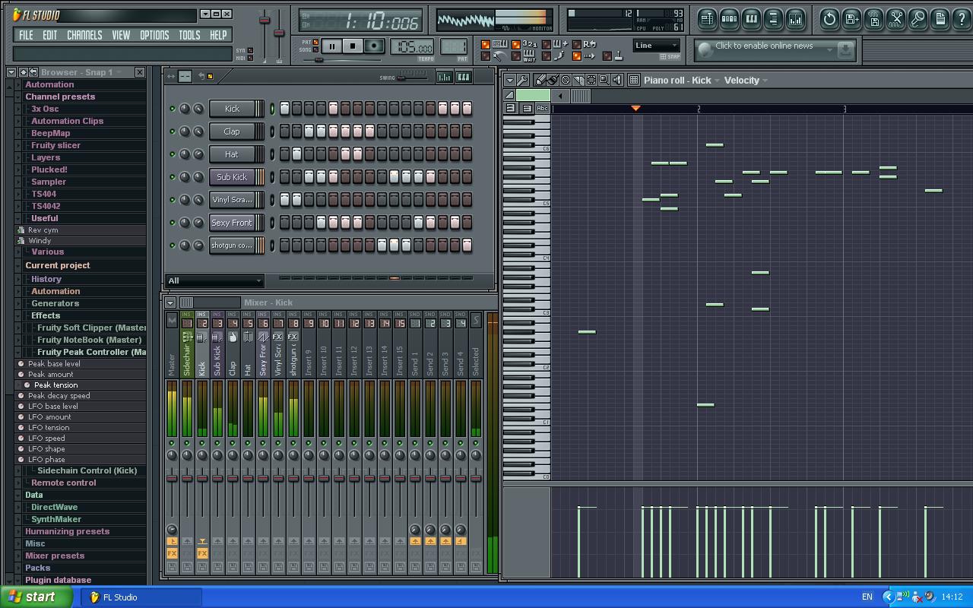Enable the FX switch on the Sidechain mixer track

tap(188, 552)
